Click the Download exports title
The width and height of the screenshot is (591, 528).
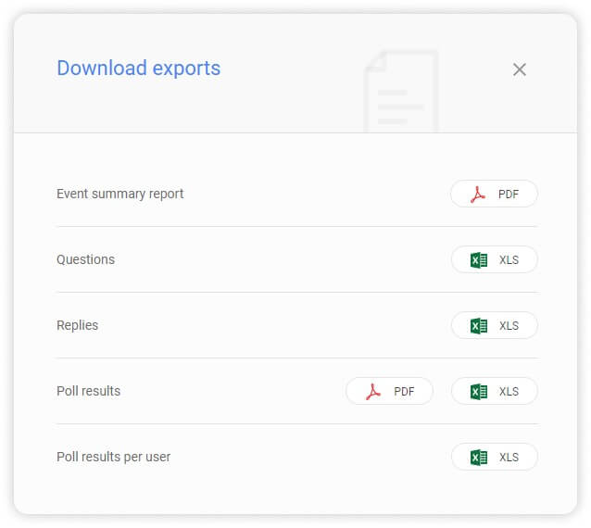pyautogui.click(x=138, y=69)
